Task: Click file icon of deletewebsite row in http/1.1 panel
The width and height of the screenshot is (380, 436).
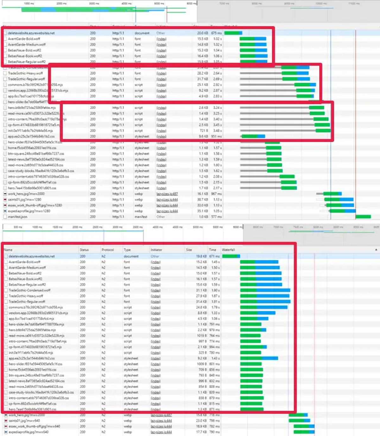Action: pyautogui.click(x=5, y=33)
